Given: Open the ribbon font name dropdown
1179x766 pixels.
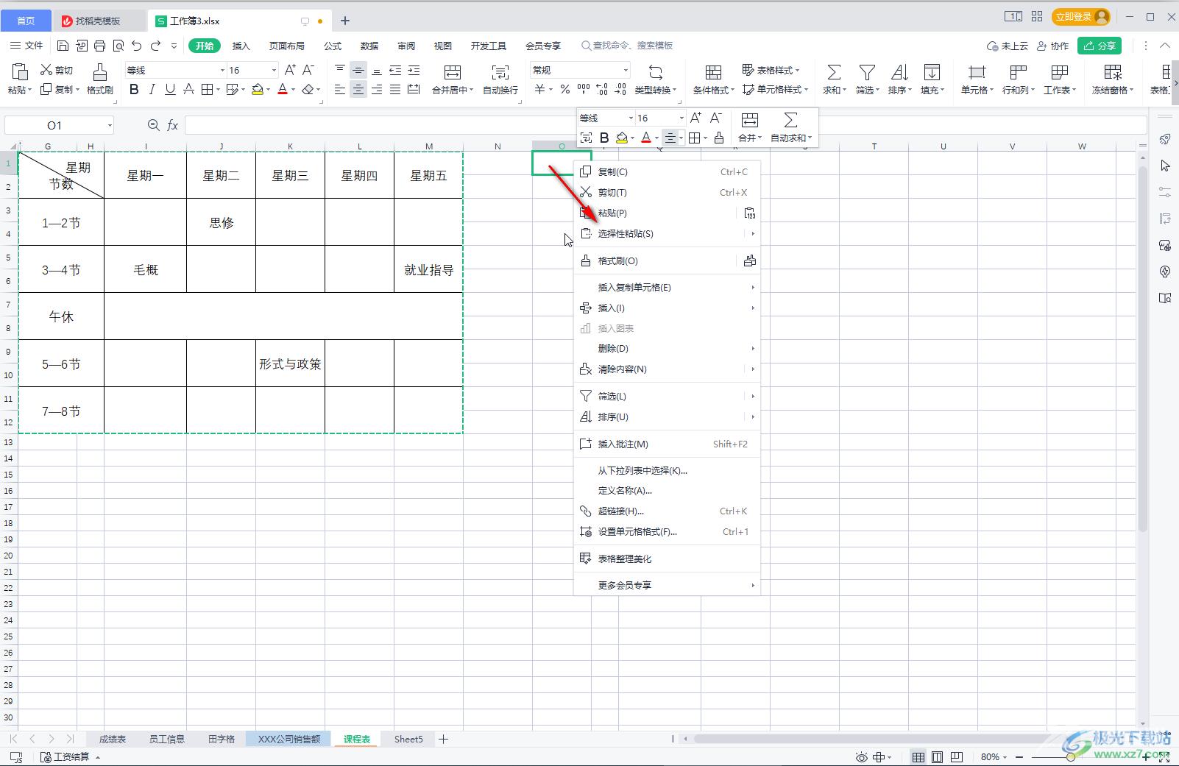Looking at the screenshot, I should (x=222, y=71).
